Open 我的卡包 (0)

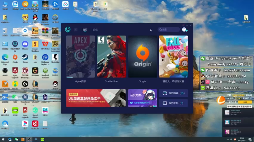point(173,103)
